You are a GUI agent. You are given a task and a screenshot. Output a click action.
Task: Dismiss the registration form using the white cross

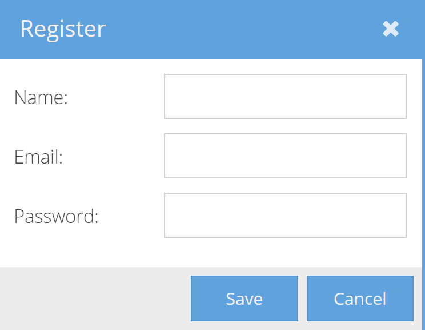coord(391,29)
